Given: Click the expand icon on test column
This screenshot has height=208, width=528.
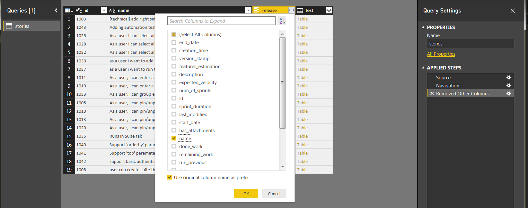Looking at the screenshot, I should click(x=329, y=10).
